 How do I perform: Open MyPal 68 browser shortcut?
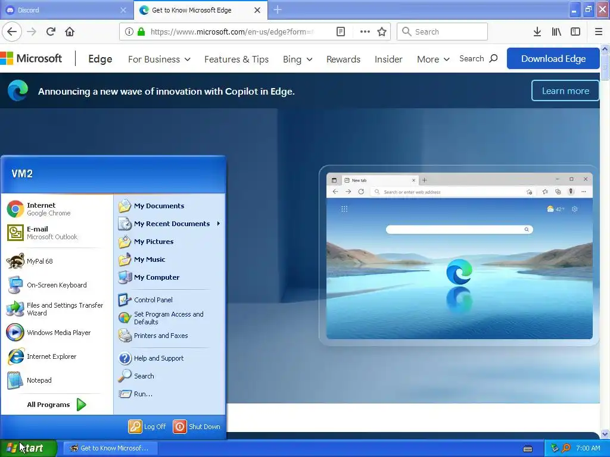(x=57, y=261)
